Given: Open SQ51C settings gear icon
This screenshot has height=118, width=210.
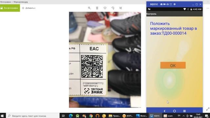Looking at the screenshot, I should 174,4.
